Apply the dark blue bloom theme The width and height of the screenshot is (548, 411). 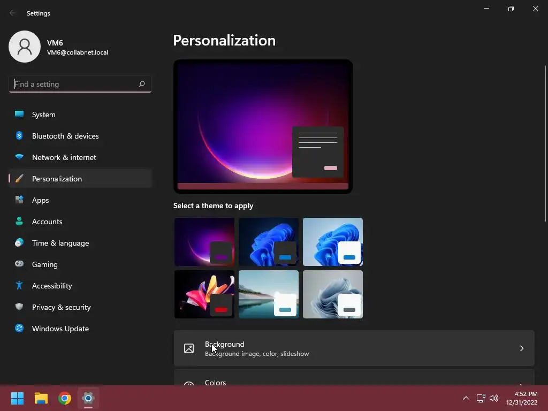click(269, 242)
